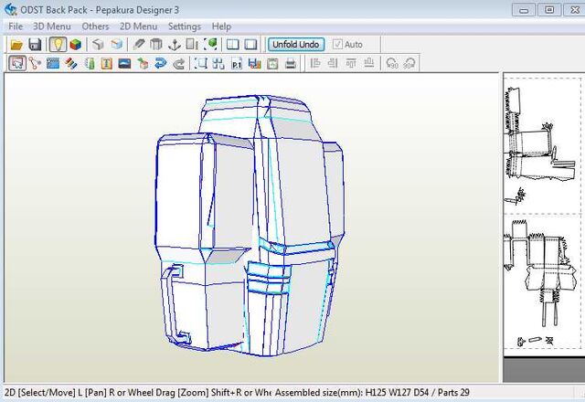Image resolution: width=585 pixels, height=402 pixels.
Task: Open the File menu
Action: [16, 26]
